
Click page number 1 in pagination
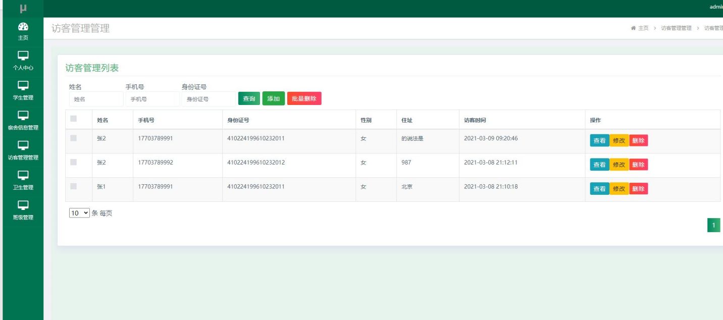713,226
